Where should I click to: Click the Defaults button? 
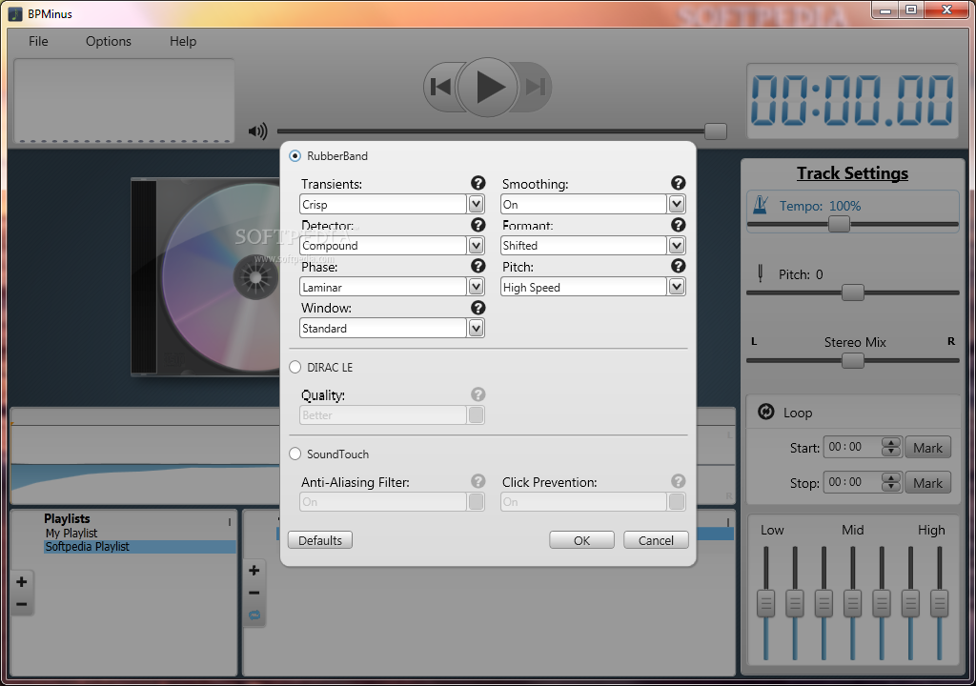320,540
